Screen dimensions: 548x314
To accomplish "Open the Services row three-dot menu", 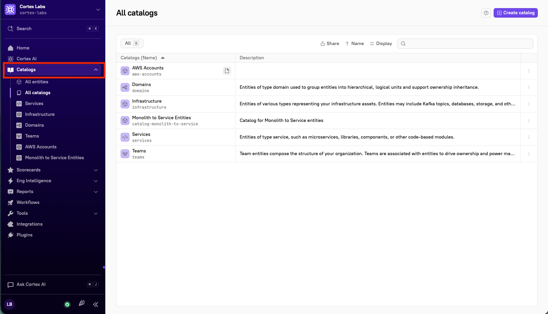I will pyautogui.click(x=529, y=137).
